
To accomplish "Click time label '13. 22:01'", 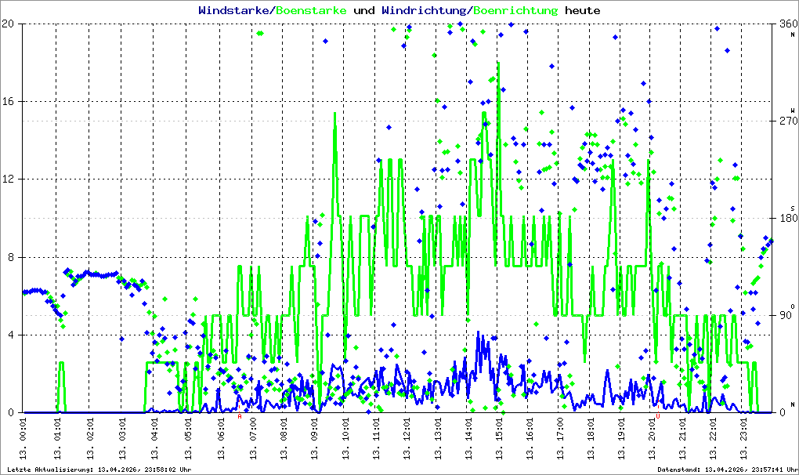I will point(712,438).
